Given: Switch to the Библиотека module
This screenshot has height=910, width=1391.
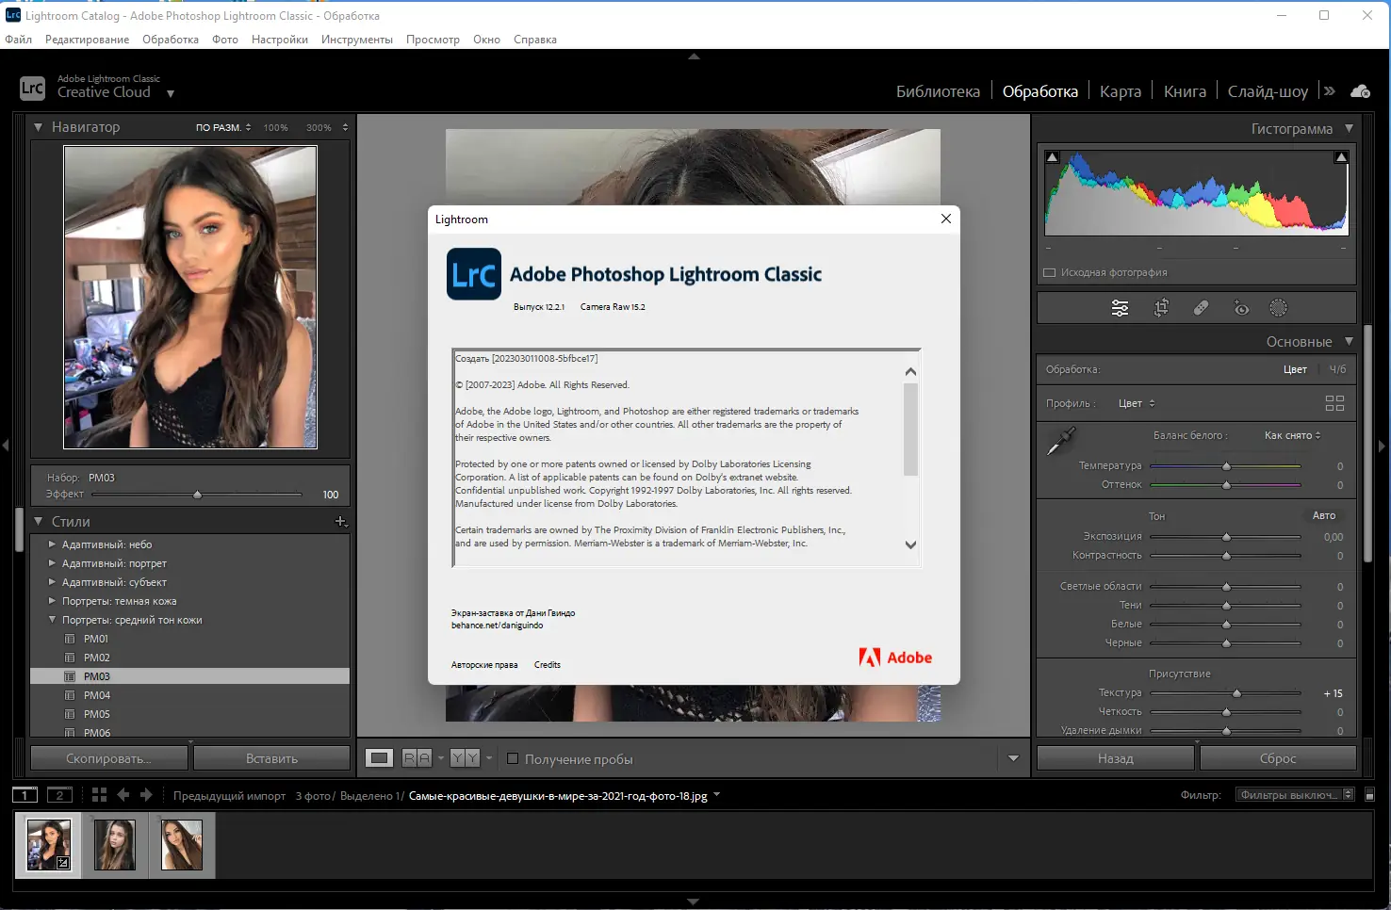Looking at the screenshot, I should pos(937,91).
